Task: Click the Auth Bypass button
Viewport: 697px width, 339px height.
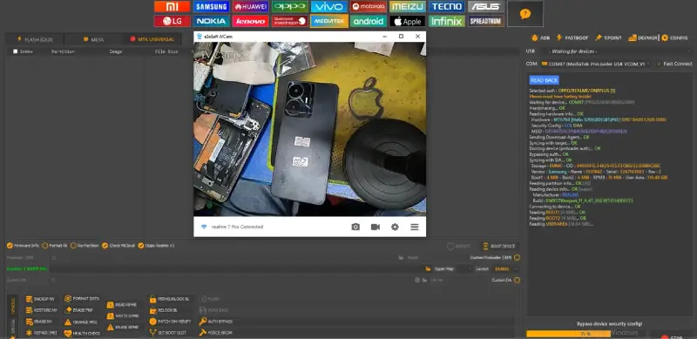Action: [216, 322]
